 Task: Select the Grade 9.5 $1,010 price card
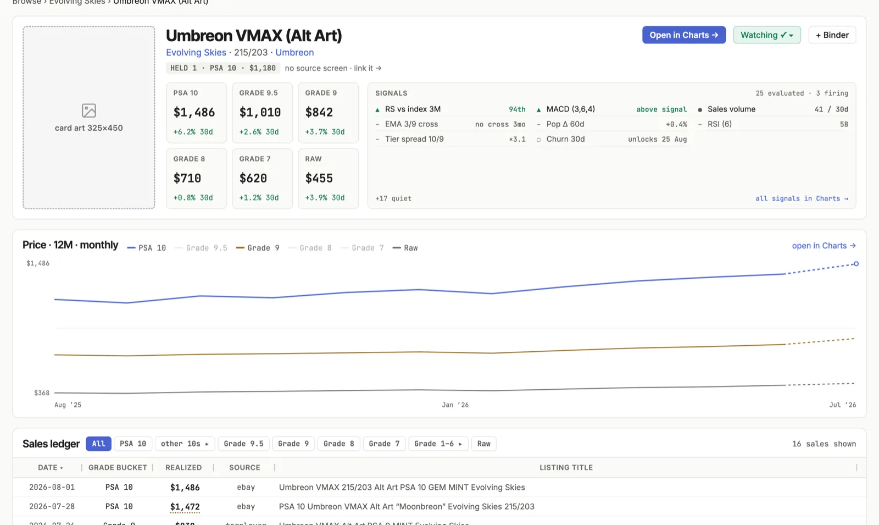[x=263, y=113]
